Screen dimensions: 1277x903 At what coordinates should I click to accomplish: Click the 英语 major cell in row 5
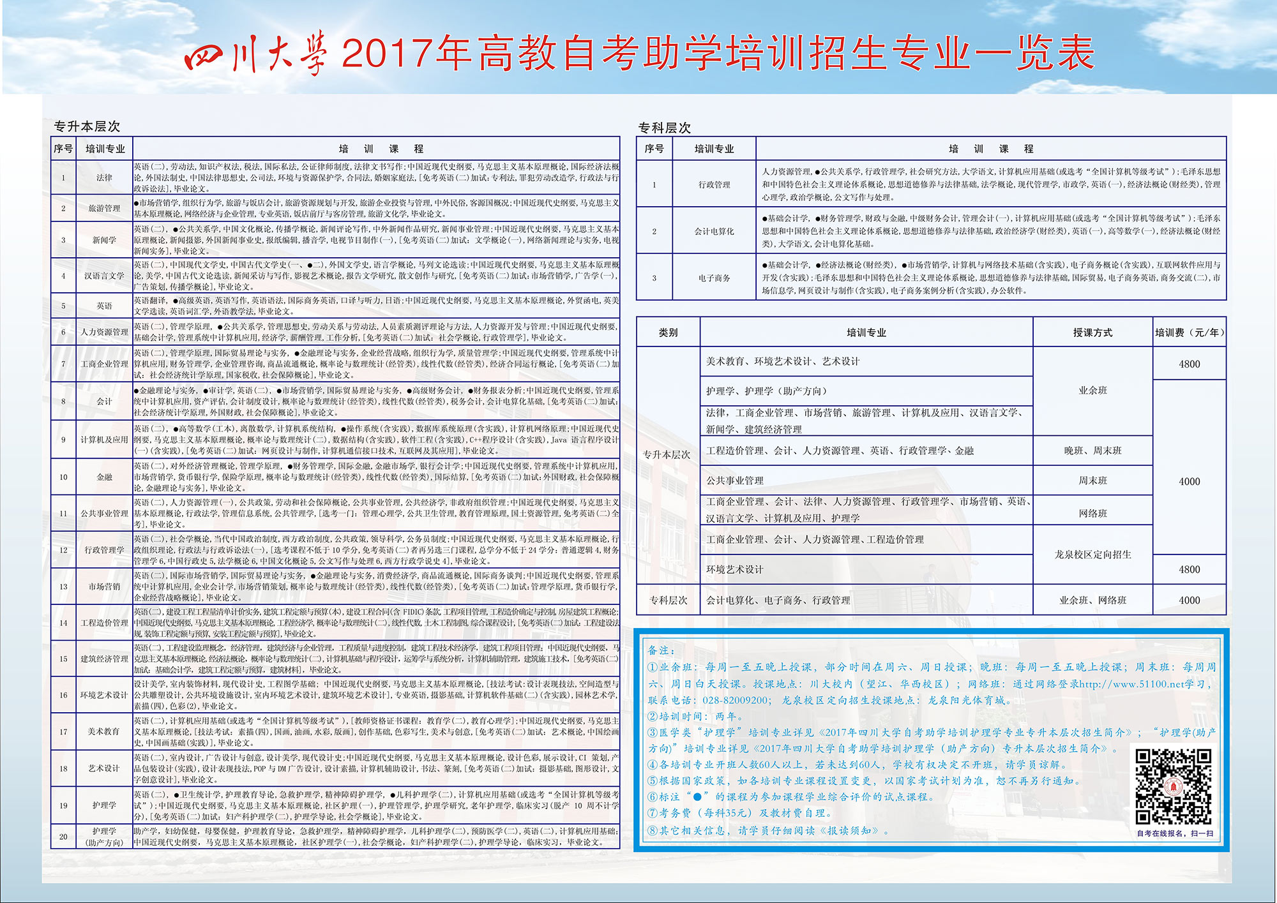tap(104, 306)
